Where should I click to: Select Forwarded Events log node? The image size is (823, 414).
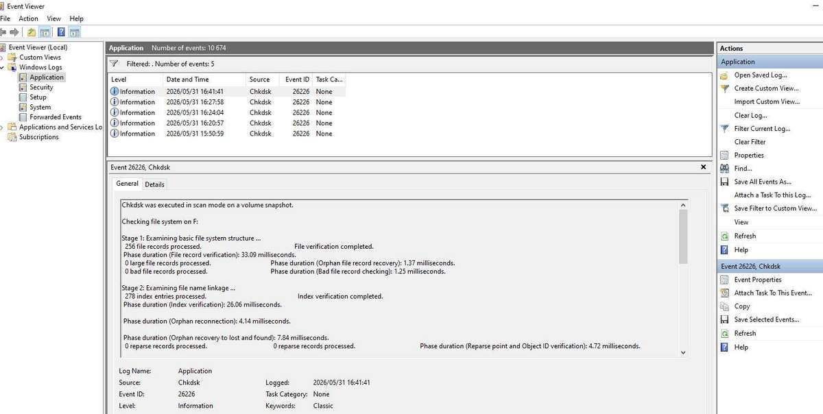[56, 117]
